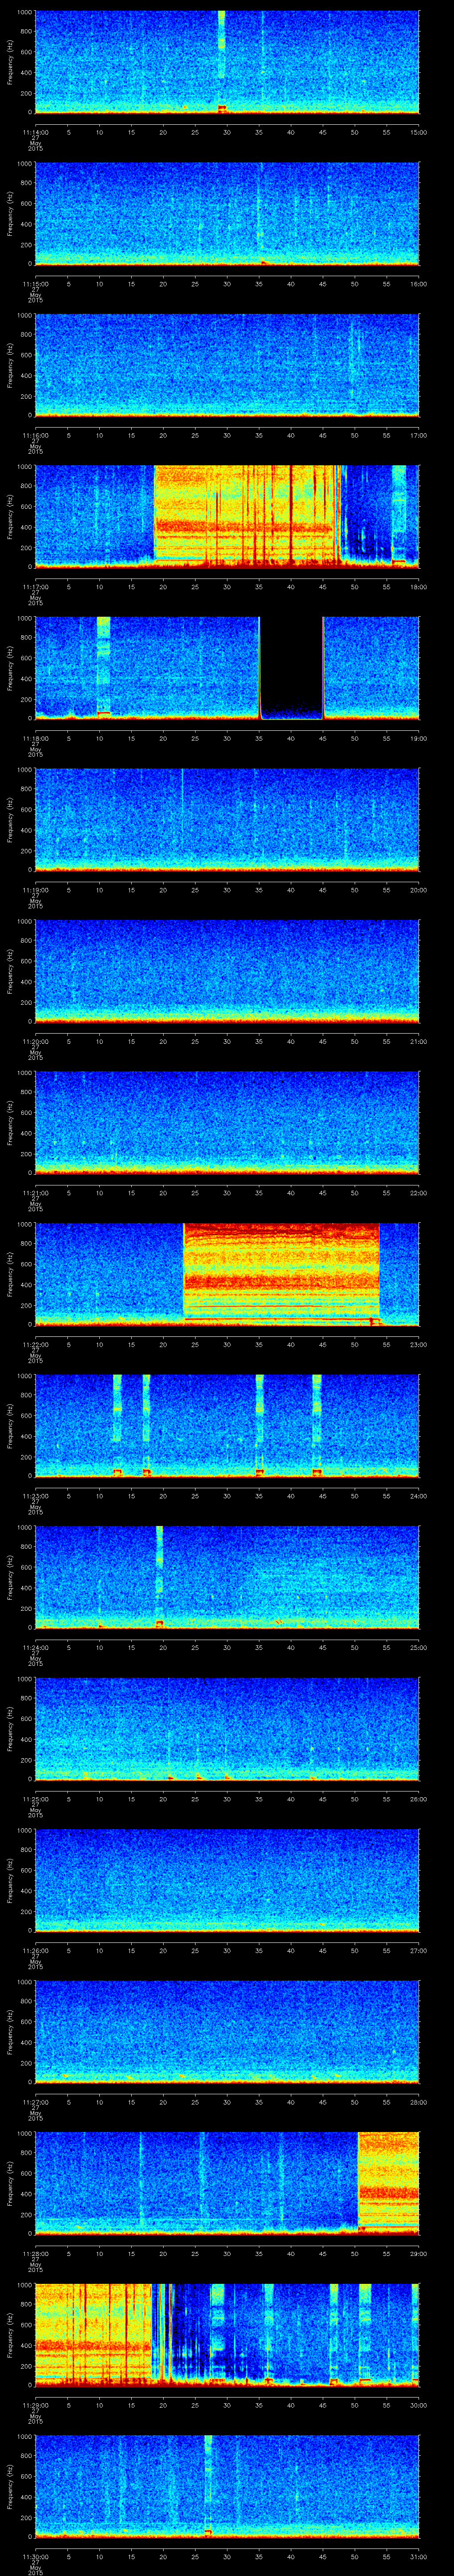Viewport: 454px width, 2576px height.
Task: Select the burst at 10 seconds in 11:18 panel
Action: (103, 665)
